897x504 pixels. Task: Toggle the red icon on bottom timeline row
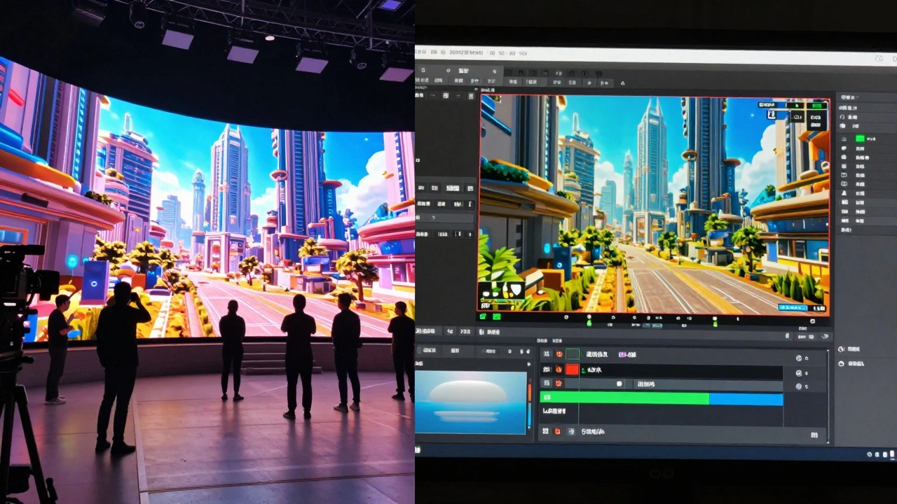click(x=557, y=431)
